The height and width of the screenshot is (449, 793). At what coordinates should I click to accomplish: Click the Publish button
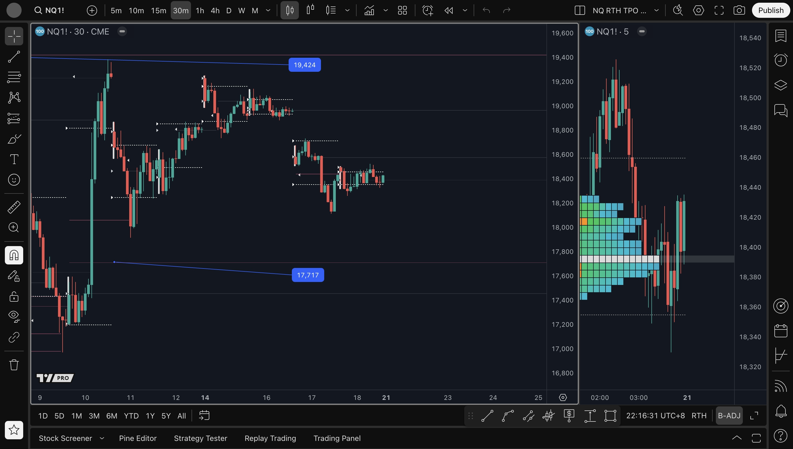pyautogui.click(x=771, y=11)
